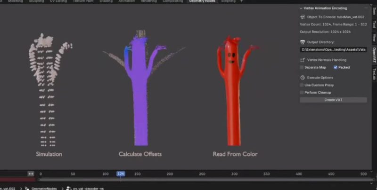Open the Compositing workspace tab
The height and width of the screenshot is (190, 377).
[173, 1]
